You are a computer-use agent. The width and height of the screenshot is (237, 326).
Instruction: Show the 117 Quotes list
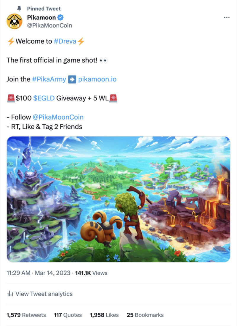click(x=68, y=315)
